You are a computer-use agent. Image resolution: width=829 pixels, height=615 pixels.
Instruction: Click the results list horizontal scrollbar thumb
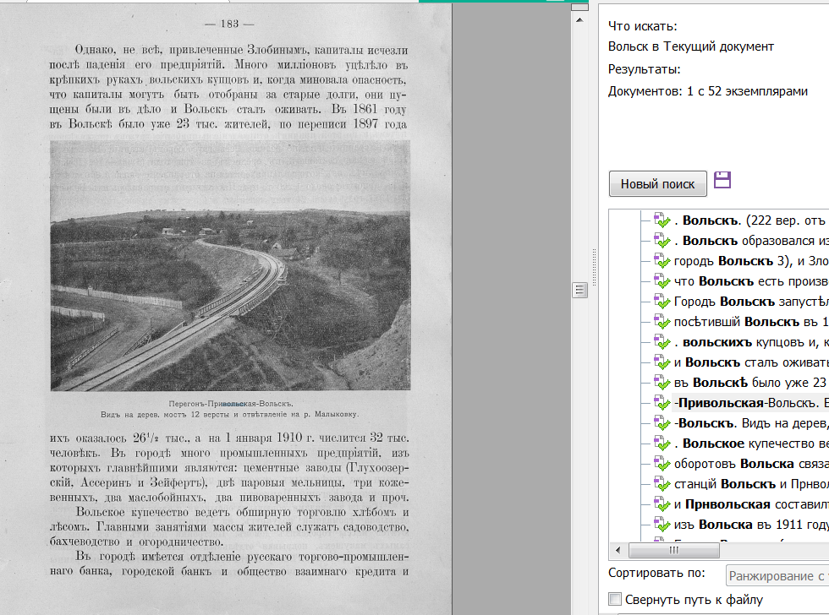pos(673,550)
